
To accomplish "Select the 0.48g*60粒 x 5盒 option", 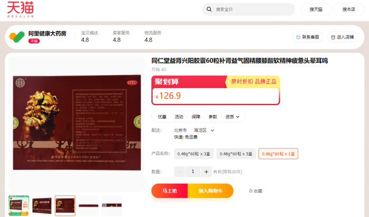I will tap(236, 154).
